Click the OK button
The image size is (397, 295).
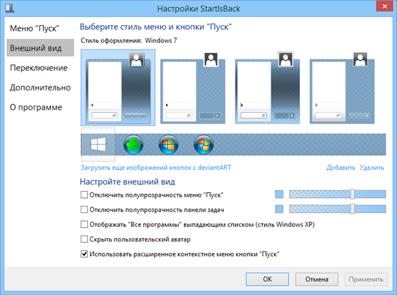[x=267, y=279]
